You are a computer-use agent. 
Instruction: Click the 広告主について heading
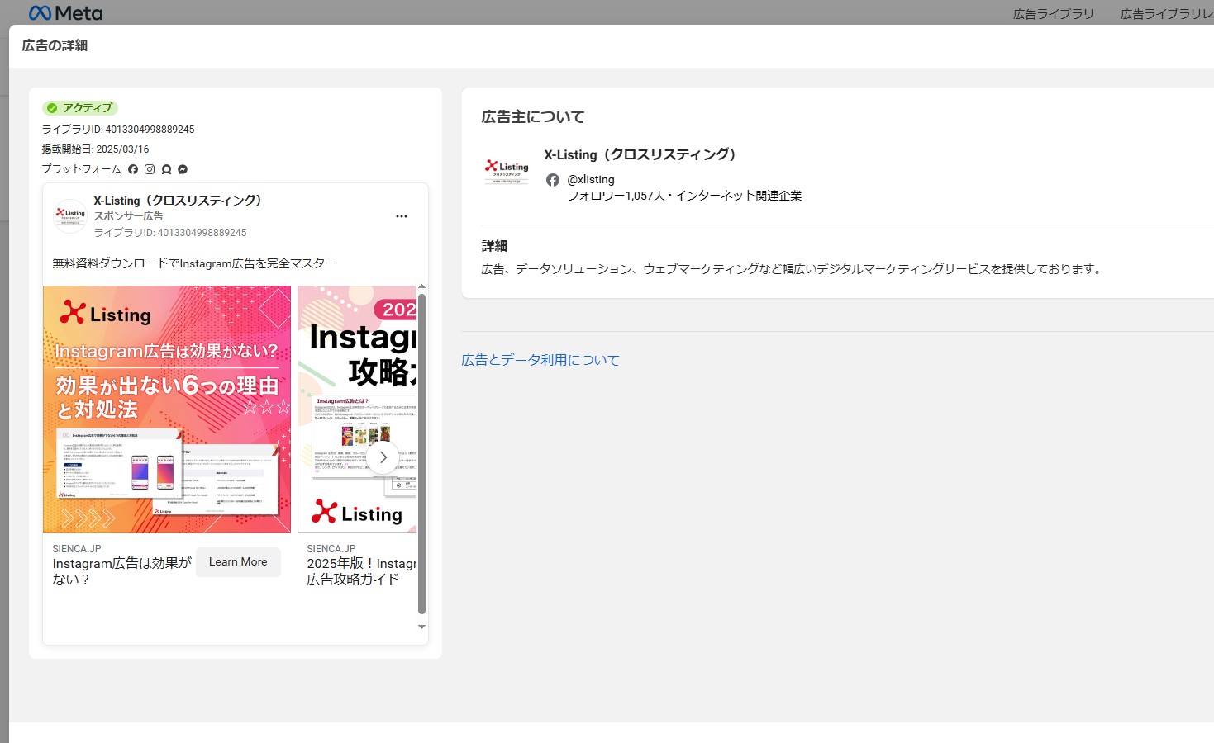click(x=533, y=117)
